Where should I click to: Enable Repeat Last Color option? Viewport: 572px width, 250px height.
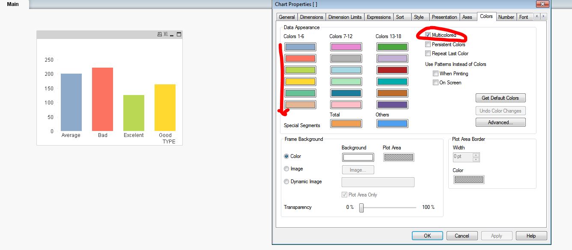tap(428, 54)
